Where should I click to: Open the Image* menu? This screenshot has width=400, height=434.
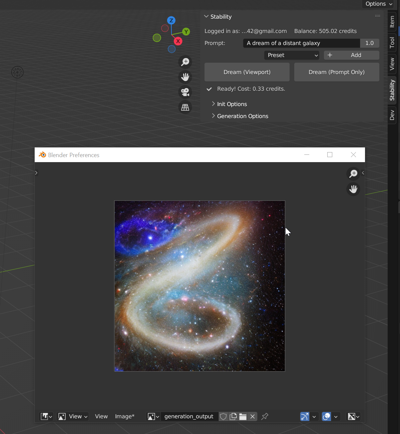[124, 416]
